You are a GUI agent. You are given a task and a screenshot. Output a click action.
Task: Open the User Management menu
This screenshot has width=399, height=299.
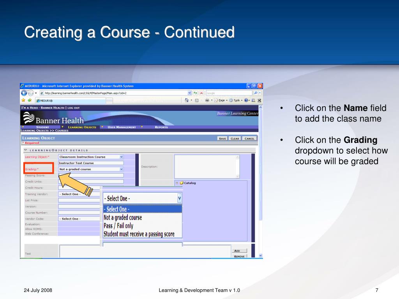point(122,127)
